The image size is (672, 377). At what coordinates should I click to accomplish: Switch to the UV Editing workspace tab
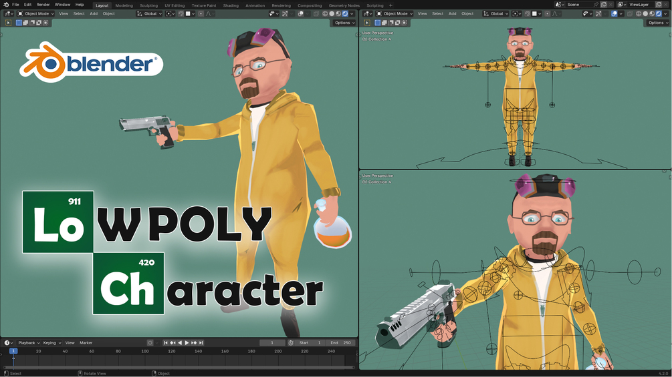pos(175,5)
